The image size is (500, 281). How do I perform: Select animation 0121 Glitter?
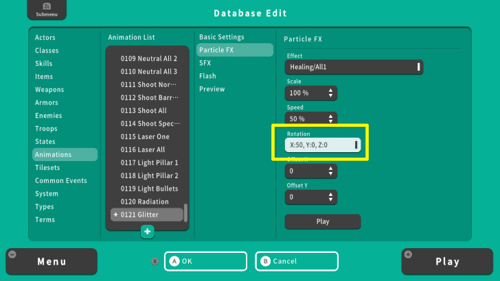point(147,215)
